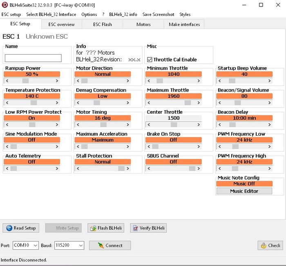Click the Motor Direction slider right arrow
Screen dimensions: 286x266
pos(128,81)
